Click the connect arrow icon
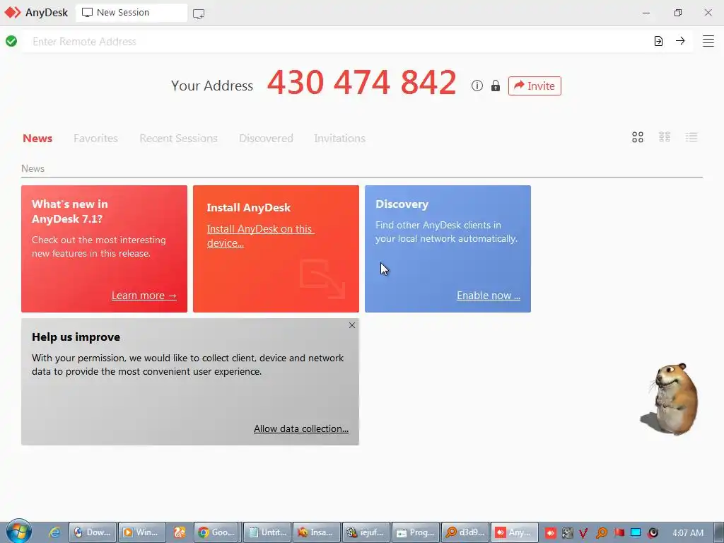Image resolution: width=724 pixels, height=543 pixels. [680, 41]
